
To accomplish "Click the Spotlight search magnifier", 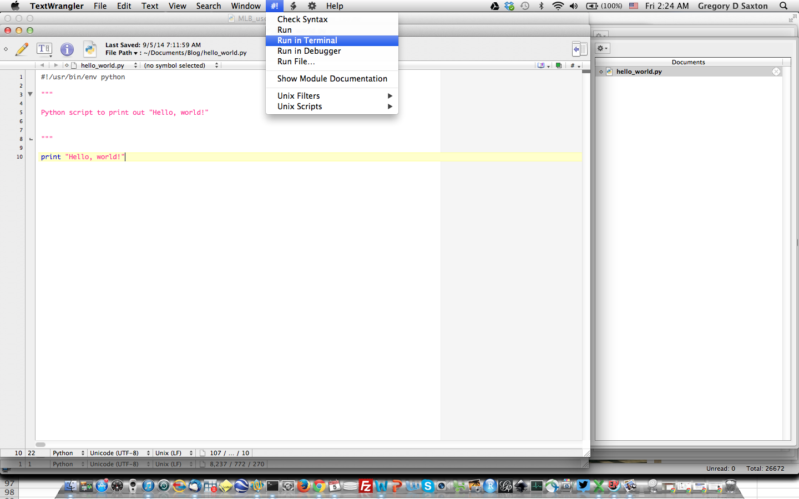I will coord(783,6).
